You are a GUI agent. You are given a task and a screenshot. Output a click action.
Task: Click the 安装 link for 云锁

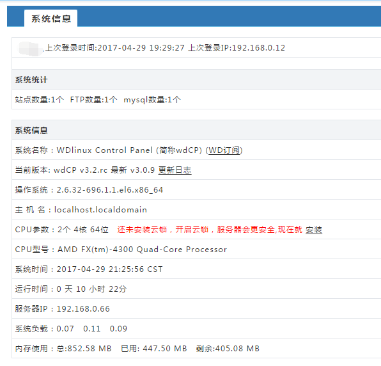tap(314, 230)
